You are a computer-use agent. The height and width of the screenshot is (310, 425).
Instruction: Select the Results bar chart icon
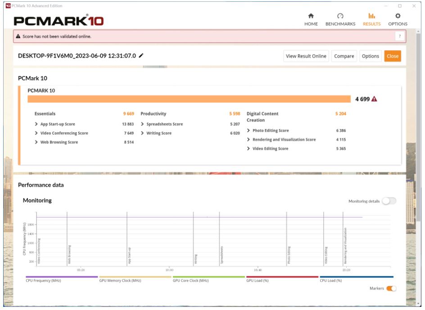click(x=371, y=16)
